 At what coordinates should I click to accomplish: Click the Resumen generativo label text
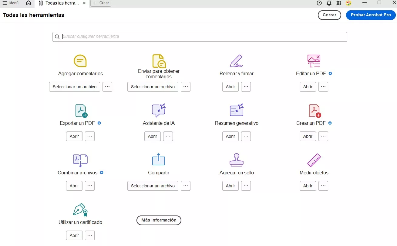tap(237, 123)
